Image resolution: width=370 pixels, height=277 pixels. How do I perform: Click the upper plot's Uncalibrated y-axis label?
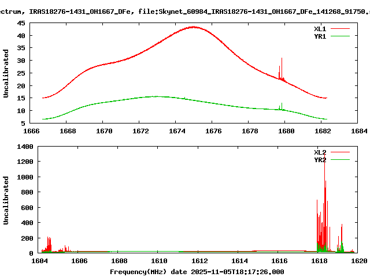pyautogui.click(x=6, y=73)
